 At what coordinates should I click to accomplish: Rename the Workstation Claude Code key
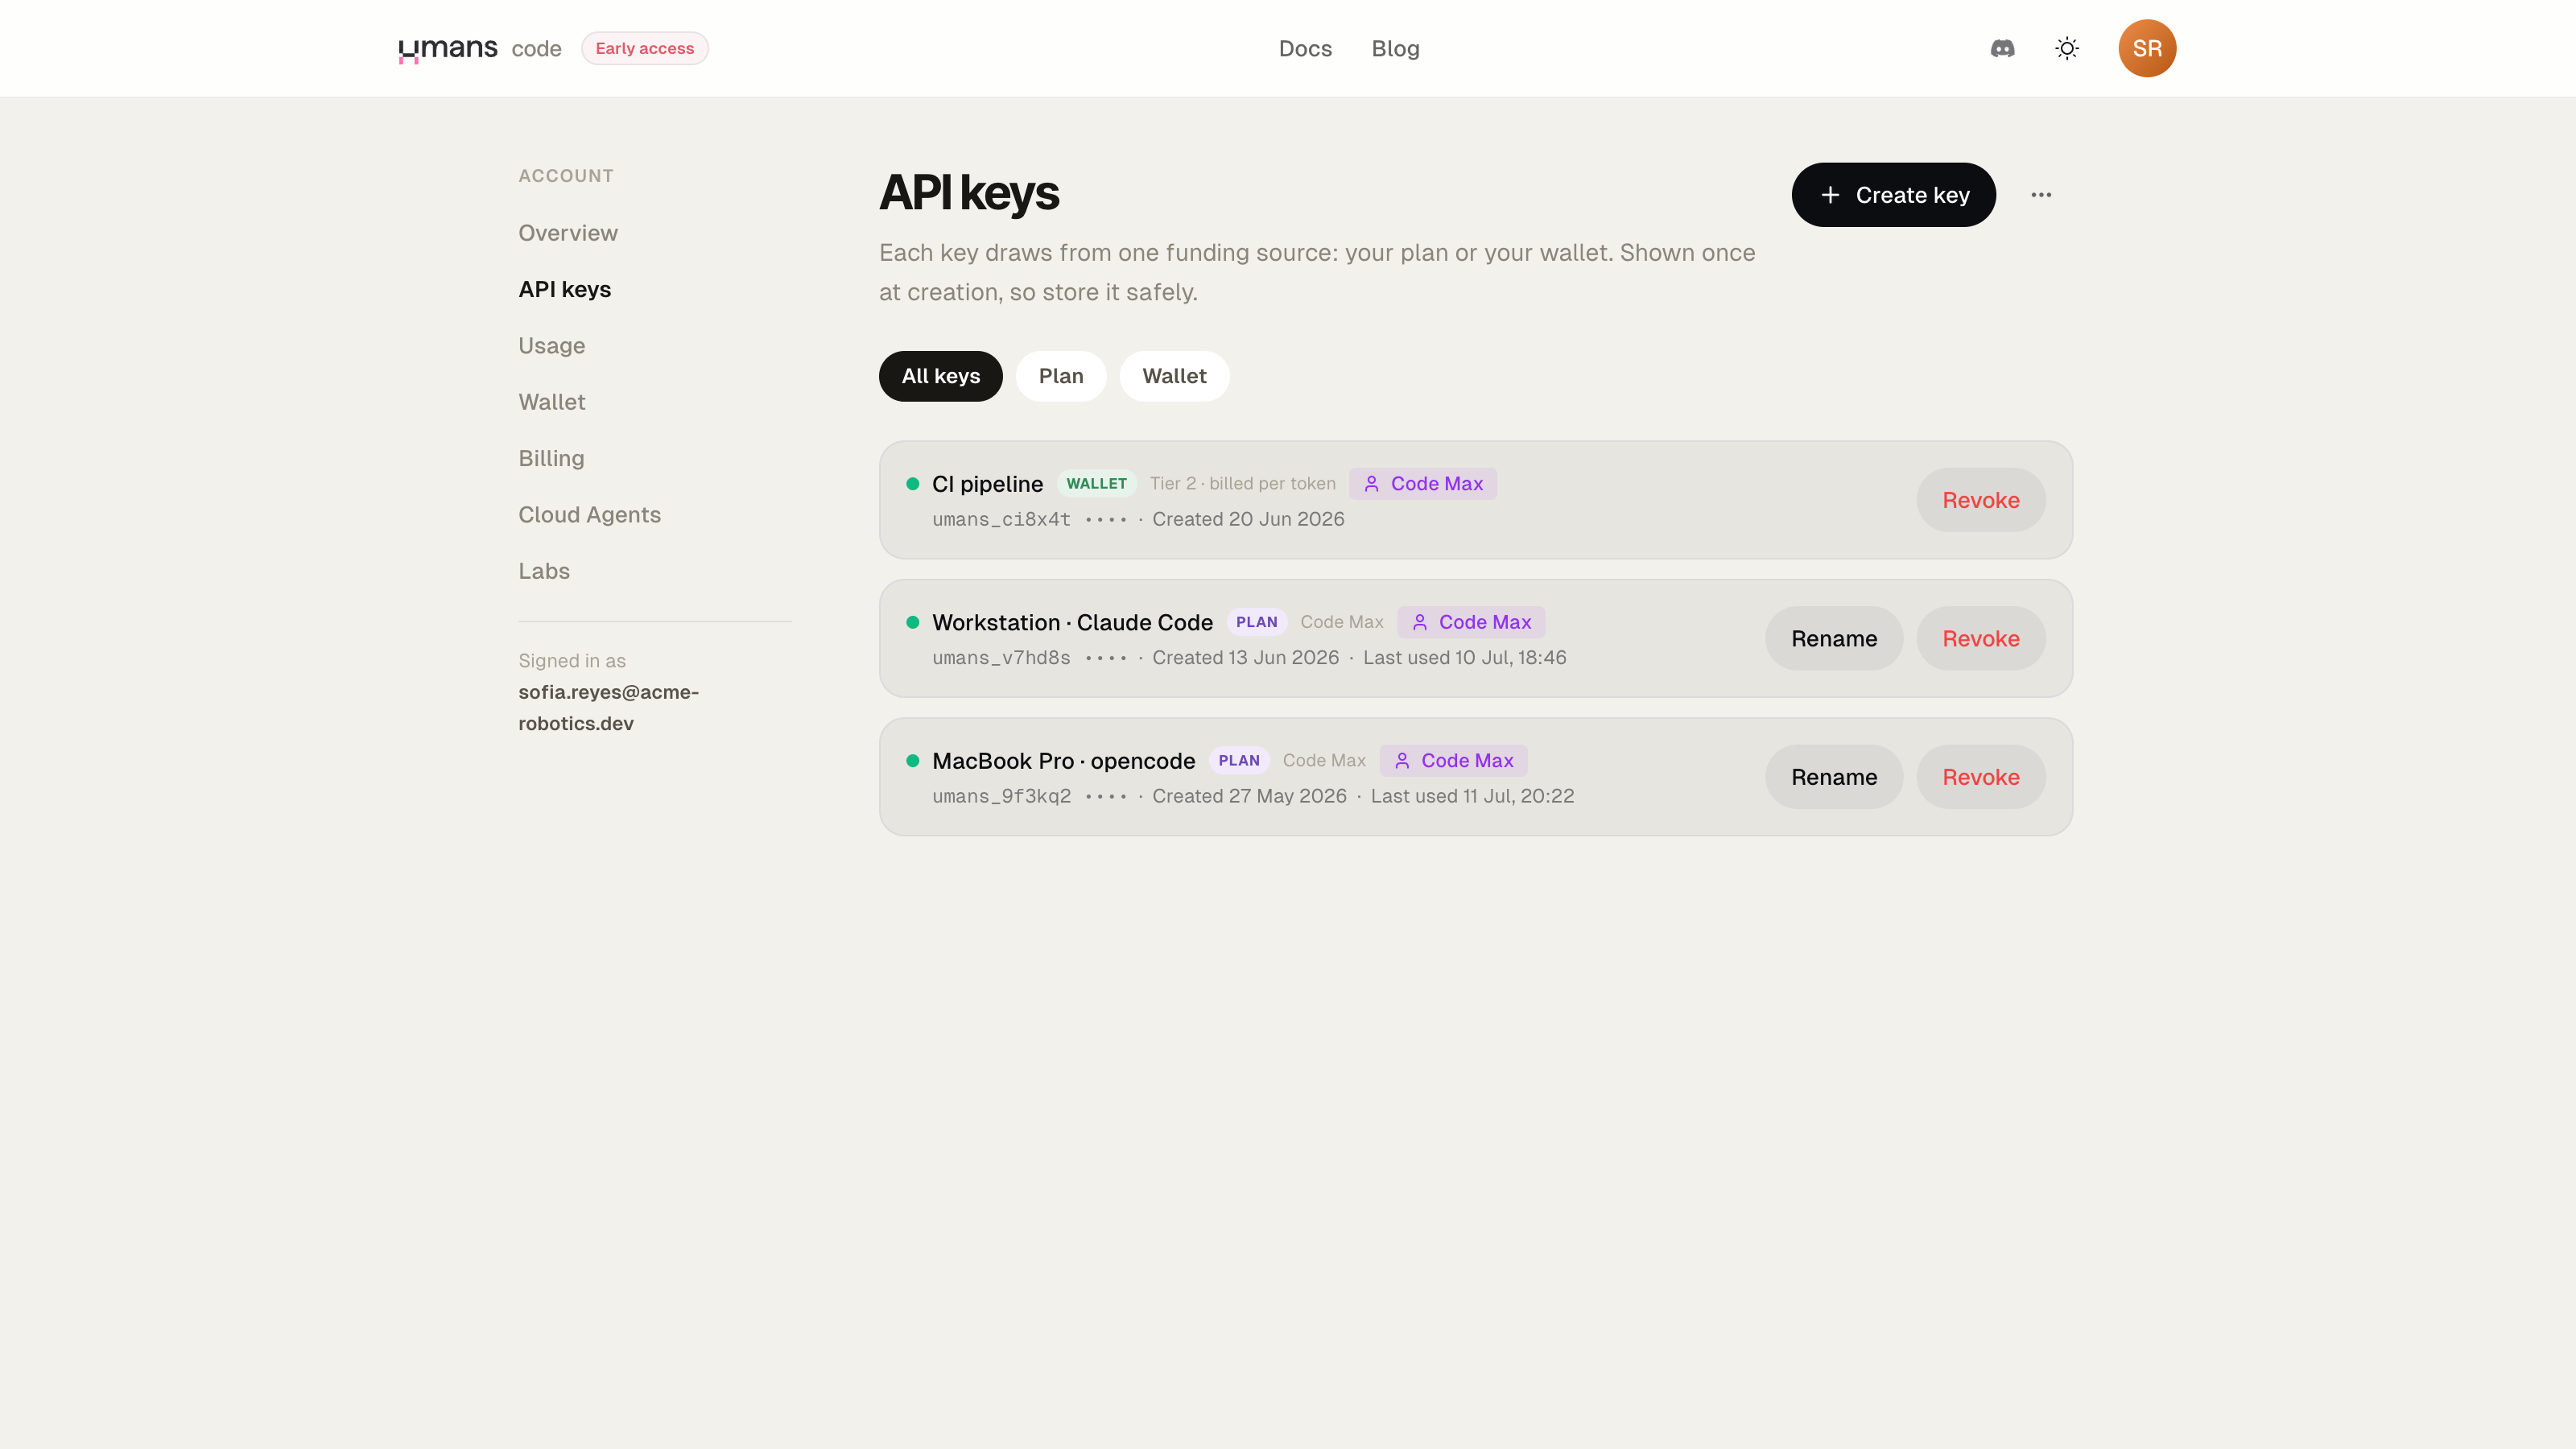[1834, 639]
